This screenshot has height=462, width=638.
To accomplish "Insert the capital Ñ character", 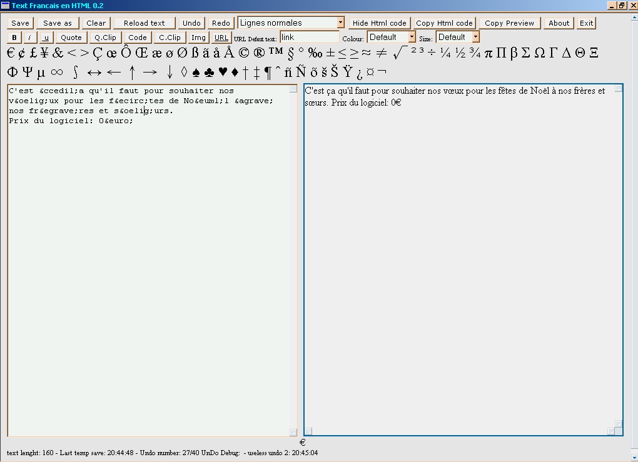I will [301, 71].
